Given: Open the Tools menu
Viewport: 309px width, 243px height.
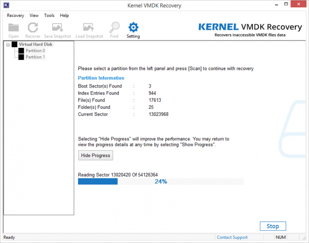Looking at the screenshot, I should [x=49, y=15].
